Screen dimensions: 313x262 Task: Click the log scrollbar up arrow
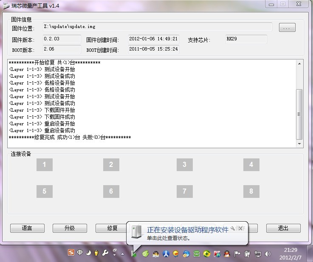point(299,64)
